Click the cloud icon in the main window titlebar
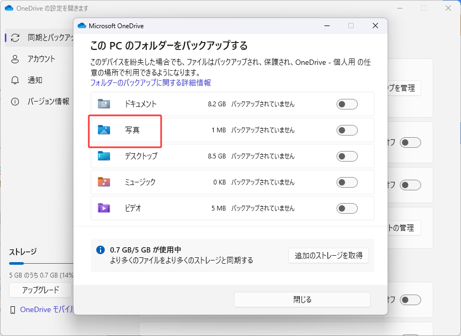Screen dimensions: 461x336 coord(9,8)
